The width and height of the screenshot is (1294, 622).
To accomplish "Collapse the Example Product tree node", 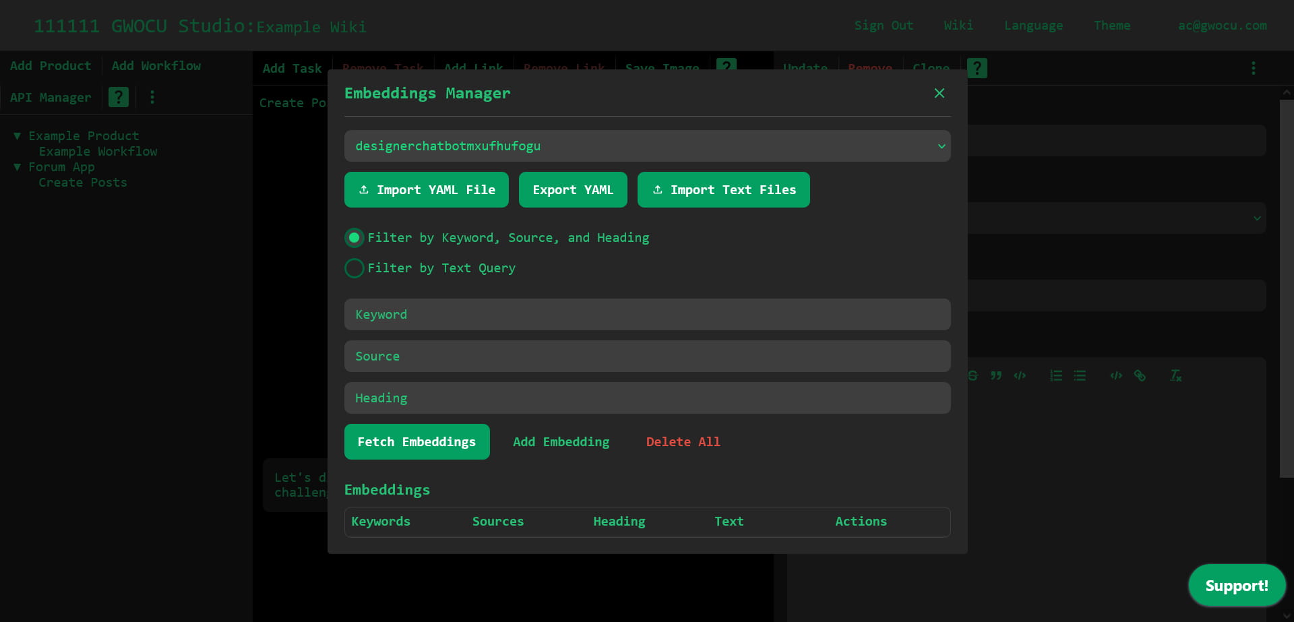I will coord(17,136).
